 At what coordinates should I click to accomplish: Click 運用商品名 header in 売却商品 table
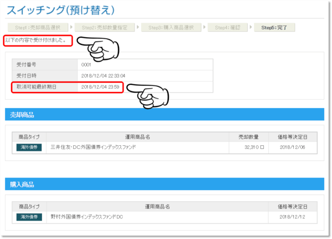click(137, 137)
